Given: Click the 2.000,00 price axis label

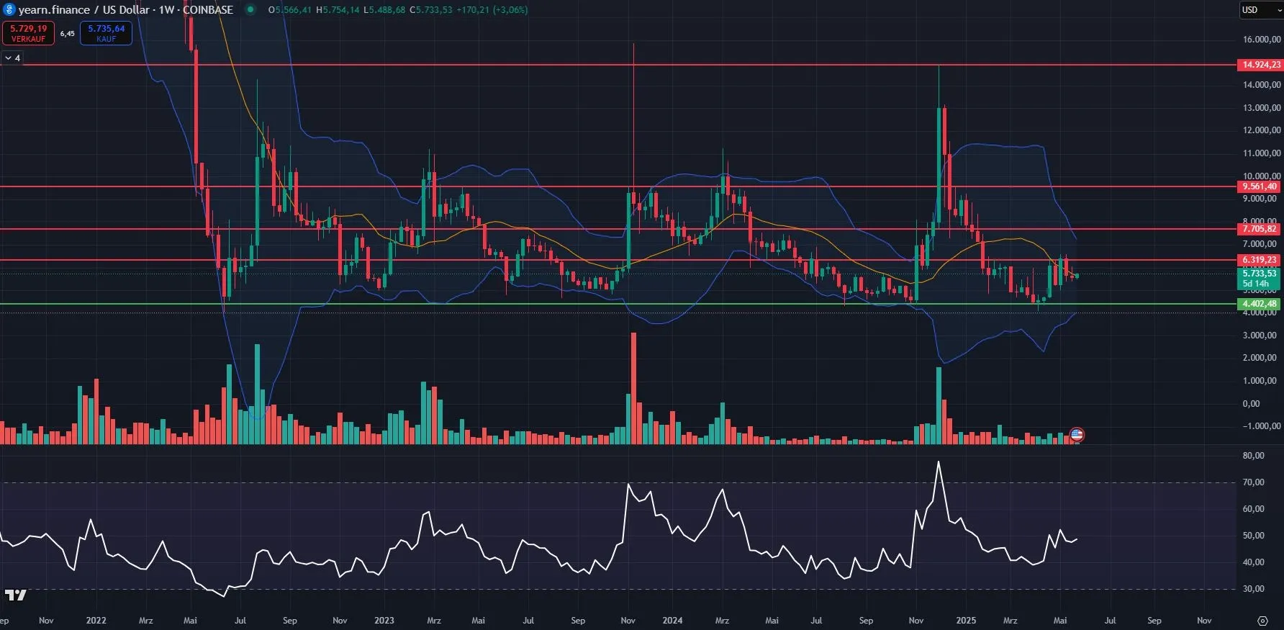Looking at the screenshot, I should pyautogui.click(x=1262, y=358).
